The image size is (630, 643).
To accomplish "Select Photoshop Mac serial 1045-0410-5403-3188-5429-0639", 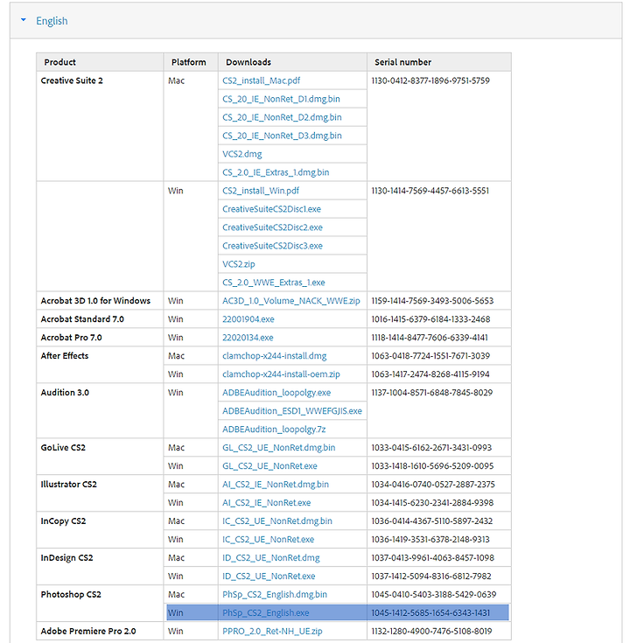I will tap(434, 595).
